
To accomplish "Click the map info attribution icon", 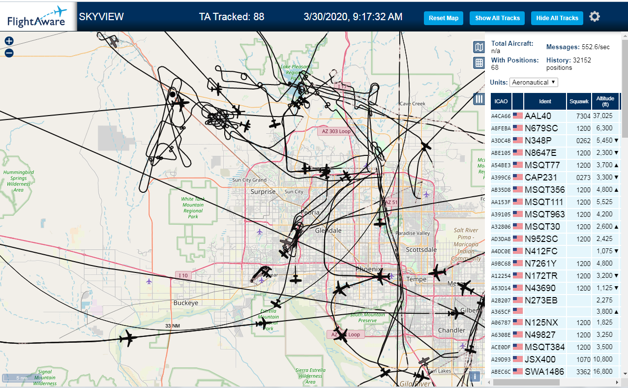I will (475, 377).
